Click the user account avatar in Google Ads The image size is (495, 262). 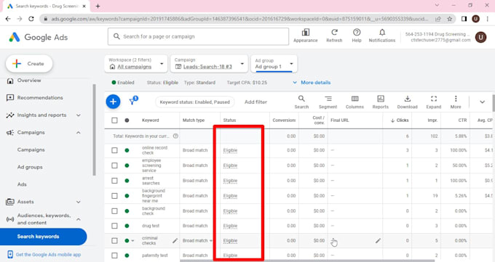(480, 37)
